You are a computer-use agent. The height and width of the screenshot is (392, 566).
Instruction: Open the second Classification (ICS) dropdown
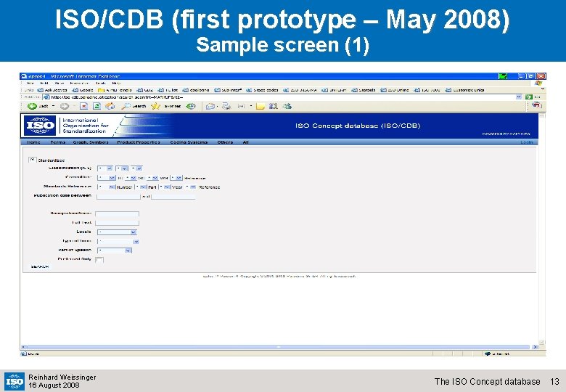pyautogui.click(x=122, y=168)
